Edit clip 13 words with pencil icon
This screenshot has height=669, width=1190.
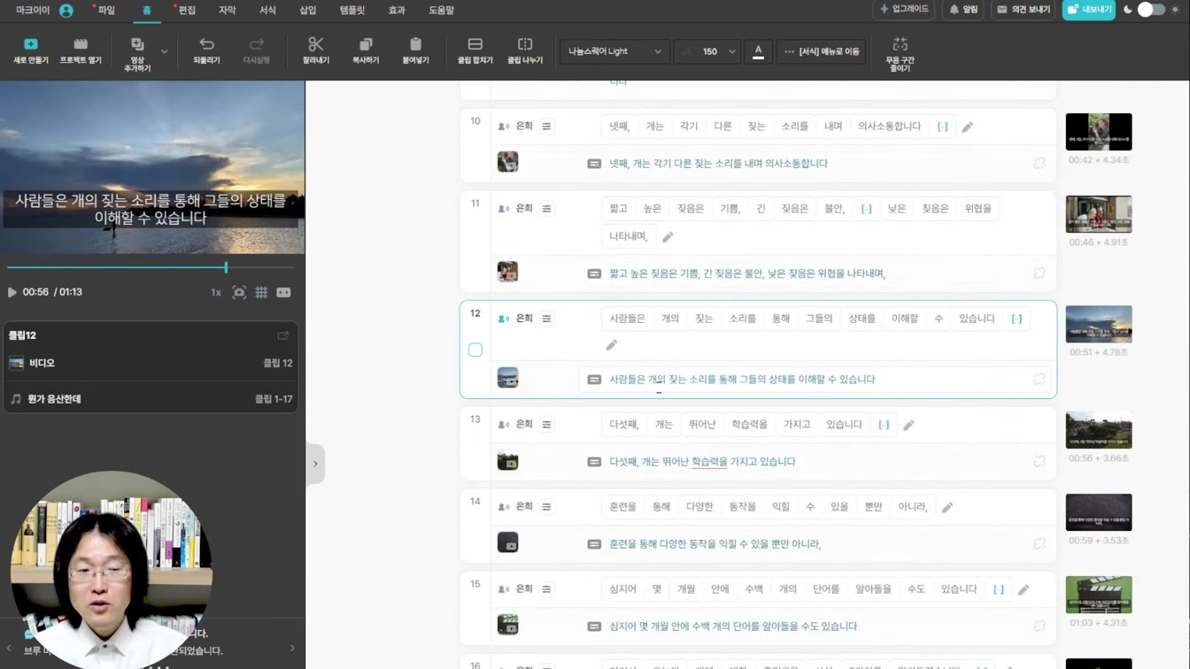pos(908,426)
